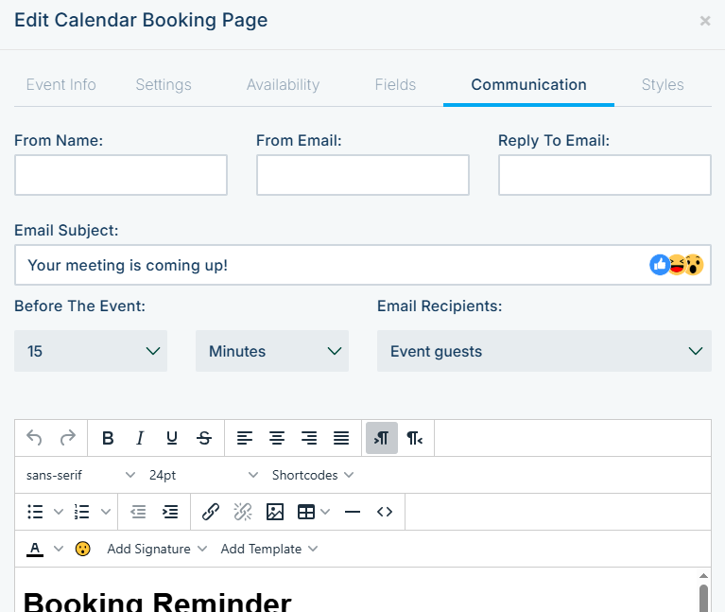Viewport: 725px width, 612px height.
Task: Switch to the Availability tab
Action: coord(283,84)
